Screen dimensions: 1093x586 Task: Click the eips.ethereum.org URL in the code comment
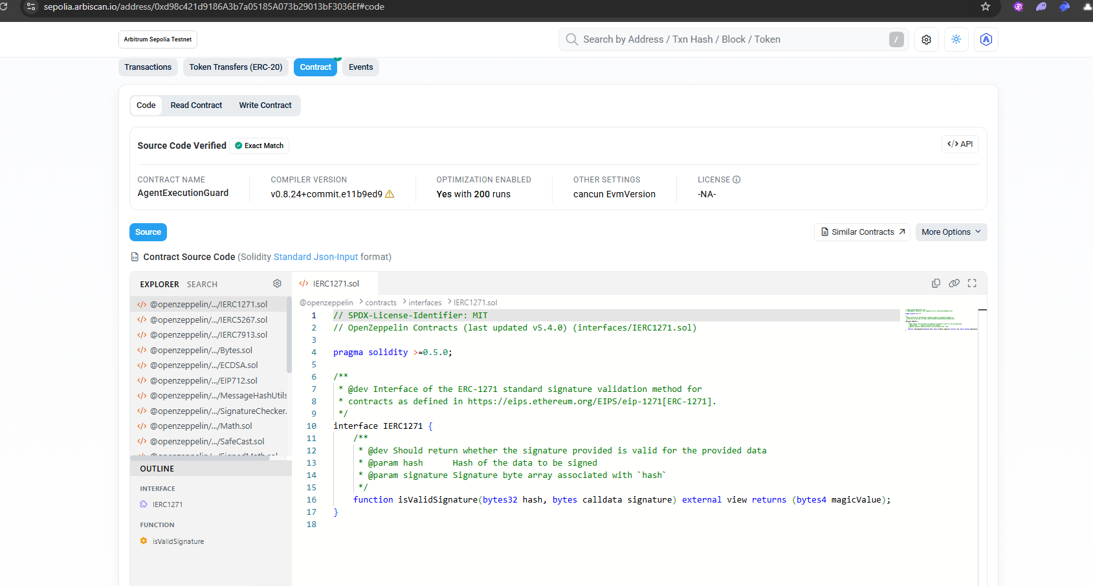tap(590, 402)
